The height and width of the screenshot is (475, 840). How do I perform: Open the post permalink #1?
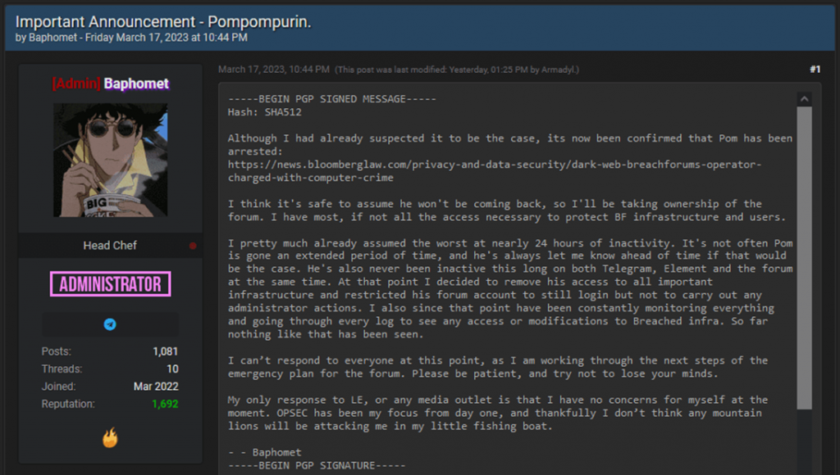coord(814,70)
